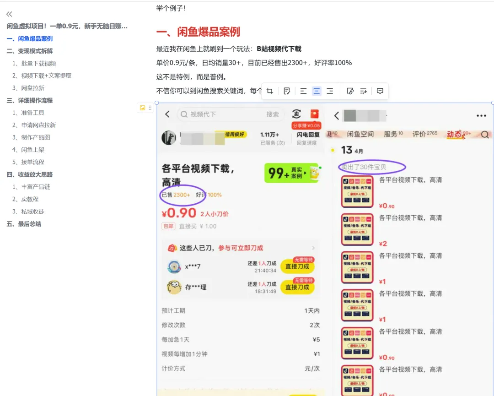Viewport: 494px width, 396px height.
Task: Go to 2、申请网盘拉新 section
Action: pos(34,125)
